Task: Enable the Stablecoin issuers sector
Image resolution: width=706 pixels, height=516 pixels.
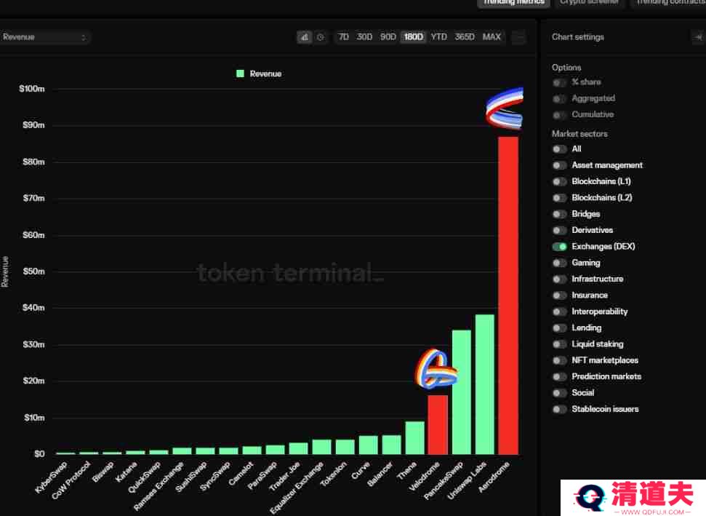Action: pos(560,409)
